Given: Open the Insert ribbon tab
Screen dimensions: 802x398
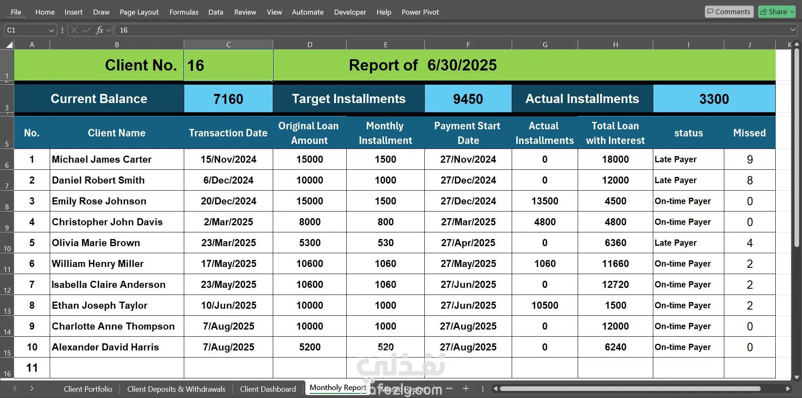Looking at the screenshot, I should click(x=74, y=12).
